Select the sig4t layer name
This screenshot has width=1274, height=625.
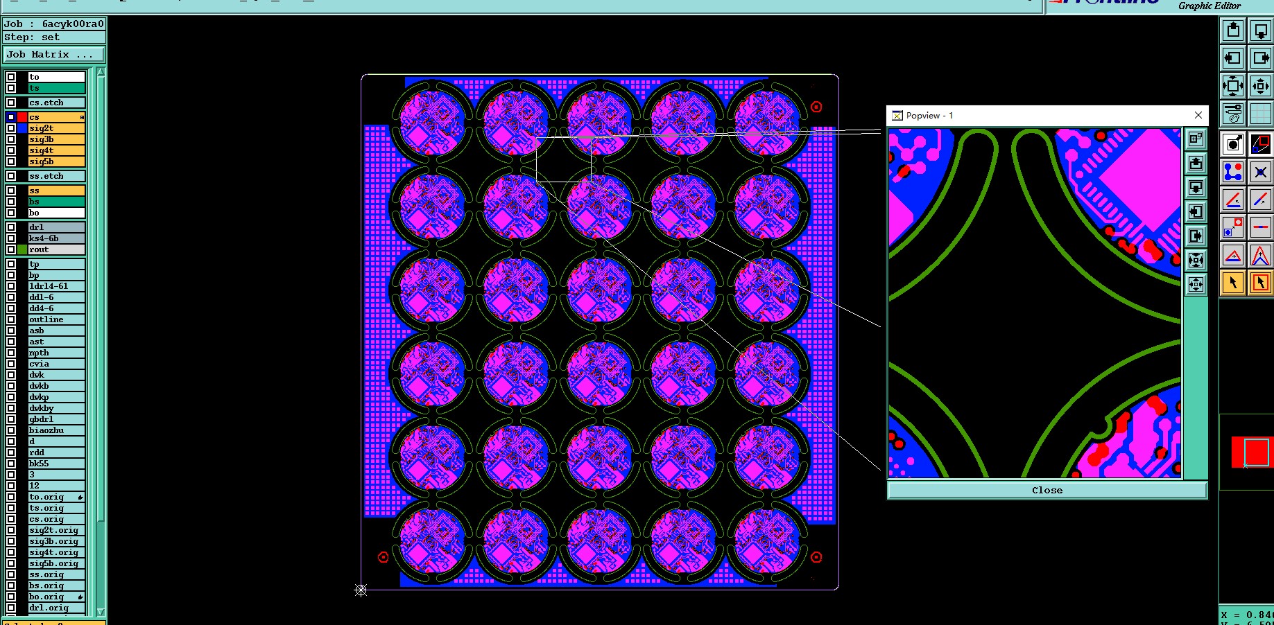pyautogui.click(x=56, y=150)
